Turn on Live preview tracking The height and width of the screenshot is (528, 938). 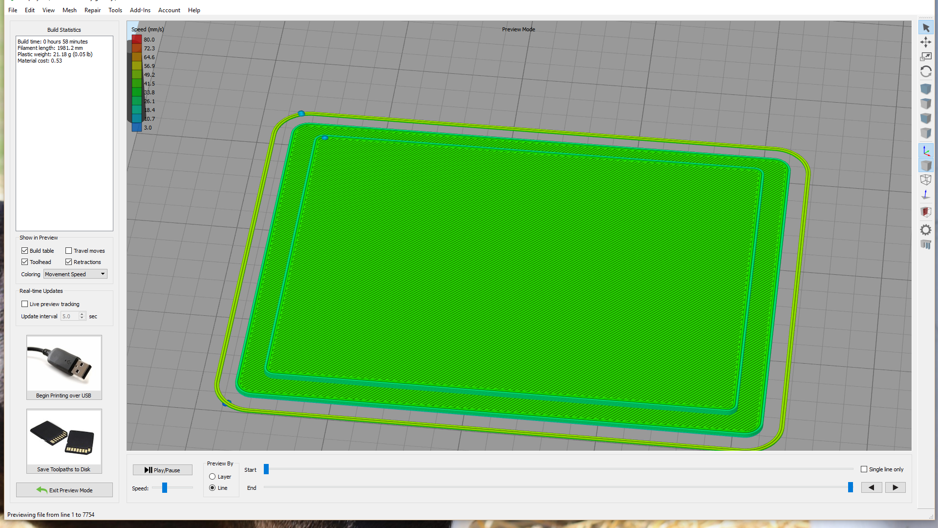pyautogui.click(x=24, y=304)
